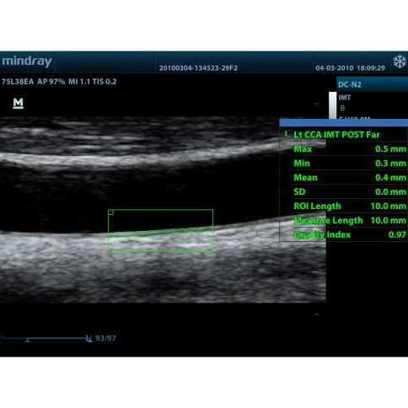
Task: Click the green IMT ROI box
Action: 161,230
